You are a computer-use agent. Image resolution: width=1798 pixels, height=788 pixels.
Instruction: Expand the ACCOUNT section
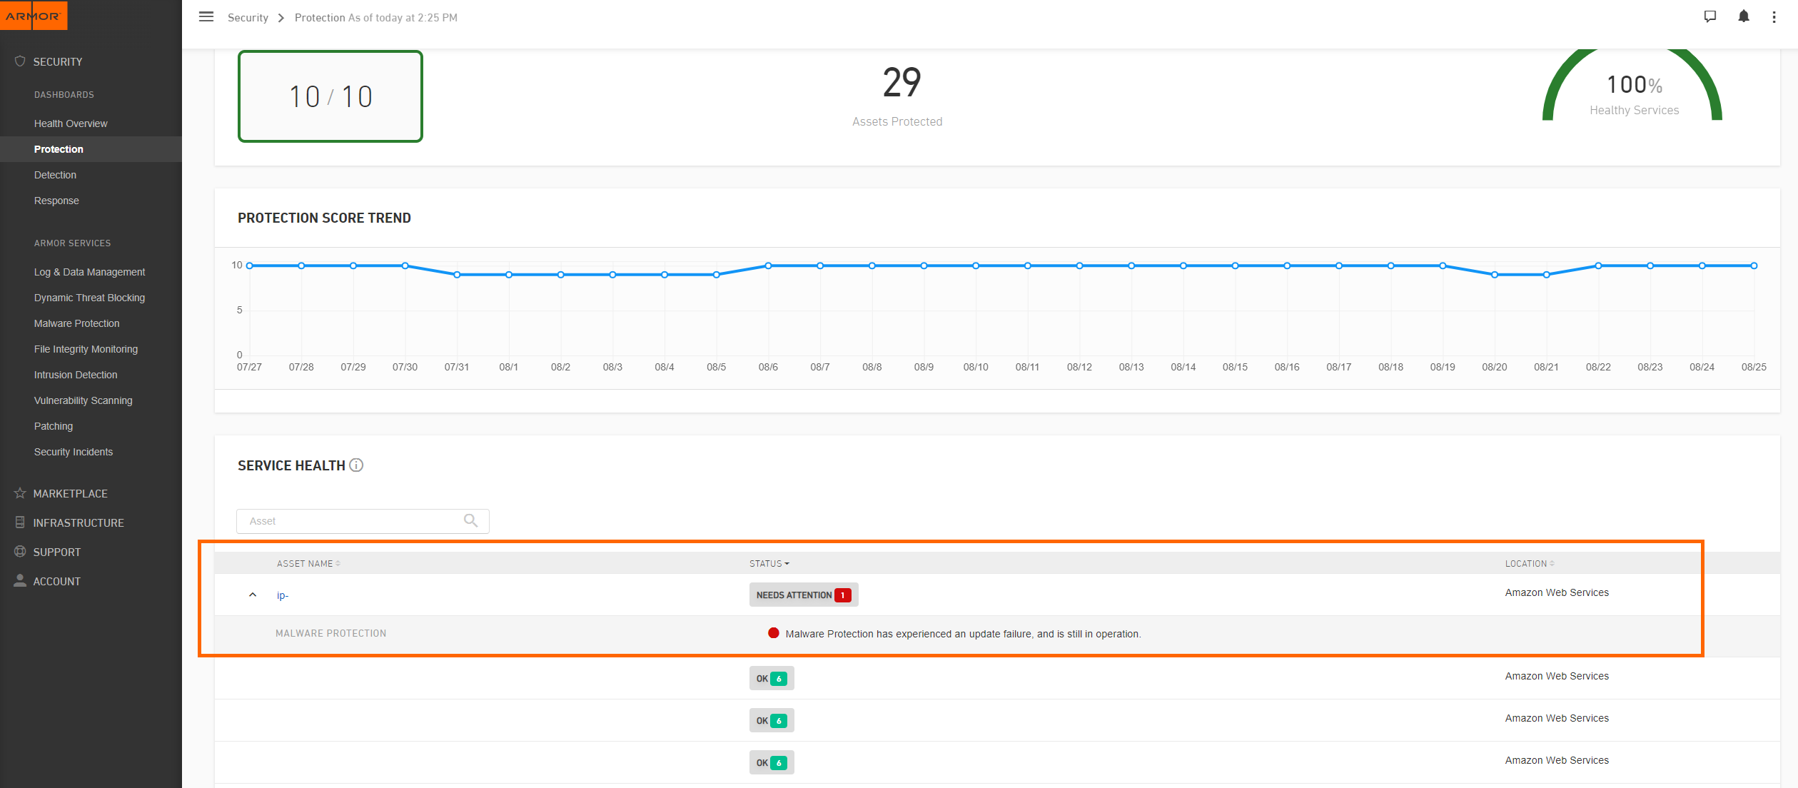pyautogui.click(x=57, y=581)
